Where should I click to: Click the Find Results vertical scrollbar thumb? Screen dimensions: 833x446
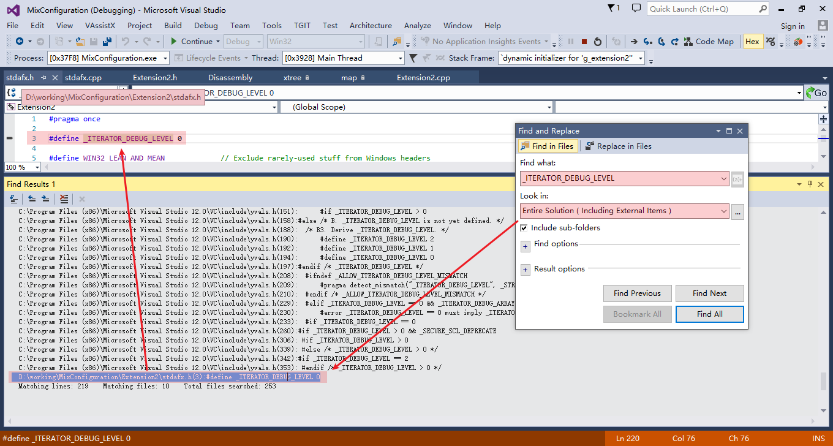click(x=824, y=381)
